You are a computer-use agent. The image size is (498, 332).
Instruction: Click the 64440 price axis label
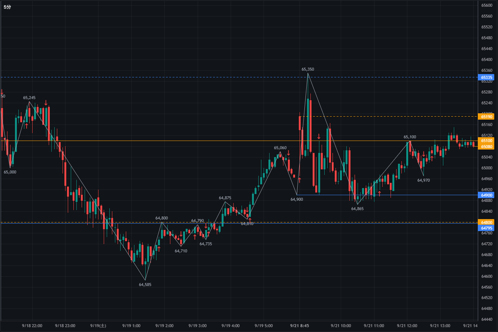487,319
